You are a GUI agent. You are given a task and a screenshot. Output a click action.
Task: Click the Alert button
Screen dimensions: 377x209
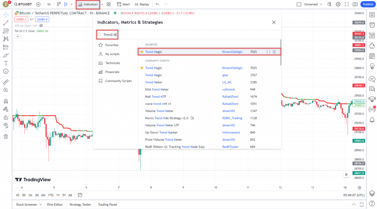pyautogui.click(x=123, y=4)
